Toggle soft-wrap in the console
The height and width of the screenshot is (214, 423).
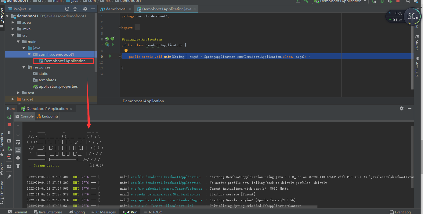[18, 142]
